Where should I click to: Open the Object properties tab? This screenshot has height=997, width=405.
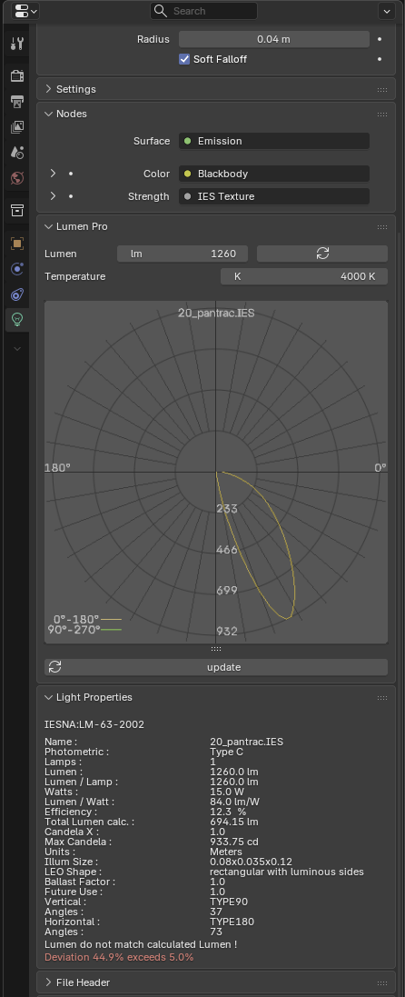[17, 244]
